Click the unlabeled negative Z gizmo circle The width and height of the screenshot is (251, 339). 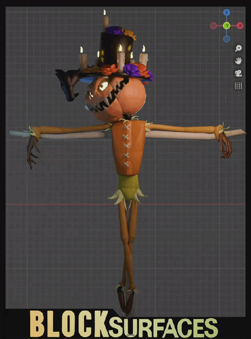[227, 39]
